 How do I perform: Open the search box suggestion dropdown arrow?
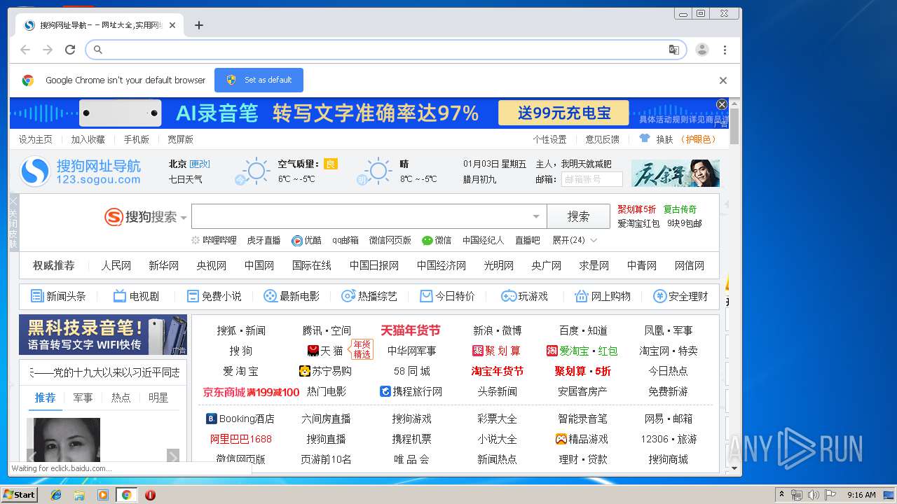pos(536,217)
